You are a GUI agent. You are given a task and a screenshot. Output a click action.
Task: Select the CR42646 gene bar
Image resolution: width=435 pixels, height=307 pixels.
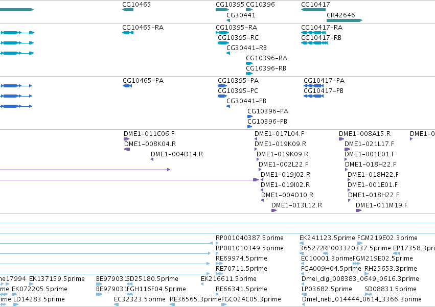tap(345, 20)
